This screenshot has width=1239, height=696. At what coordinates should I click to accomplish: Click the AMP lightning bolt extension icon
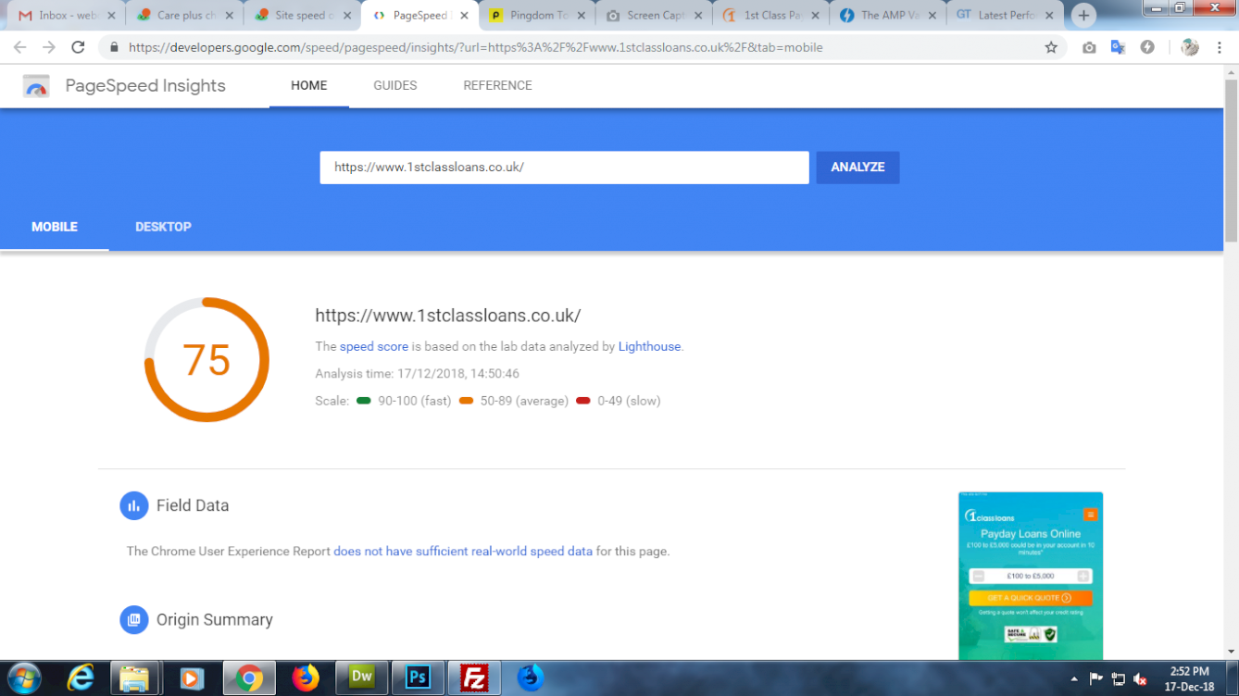pos(1147,47)
